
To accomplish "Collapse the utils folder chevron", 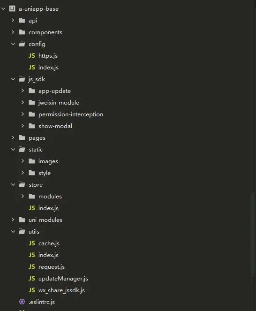I will (13, 231).
